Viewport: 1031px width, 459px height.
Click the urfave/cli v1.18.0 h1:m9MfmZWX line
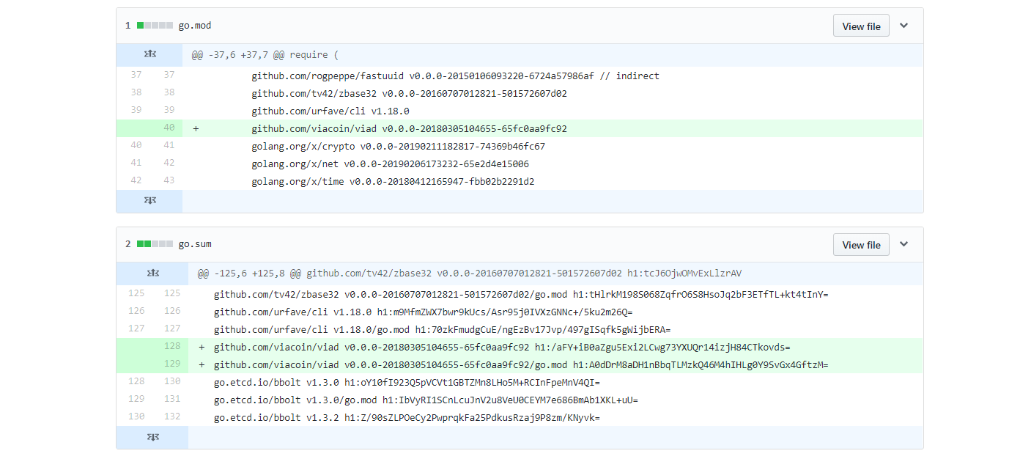(424, 312)
